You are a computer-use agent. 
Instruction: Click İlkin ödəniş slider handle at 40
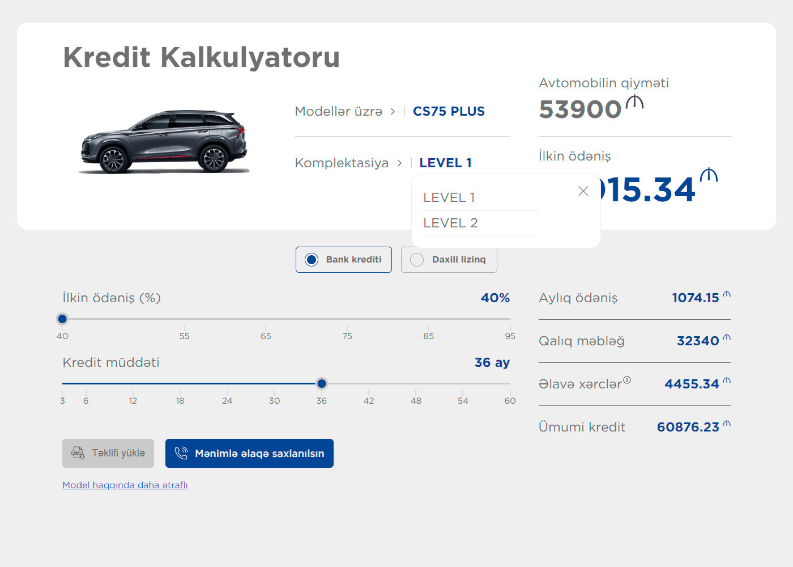pyautogui.click(x=62, y=319)
